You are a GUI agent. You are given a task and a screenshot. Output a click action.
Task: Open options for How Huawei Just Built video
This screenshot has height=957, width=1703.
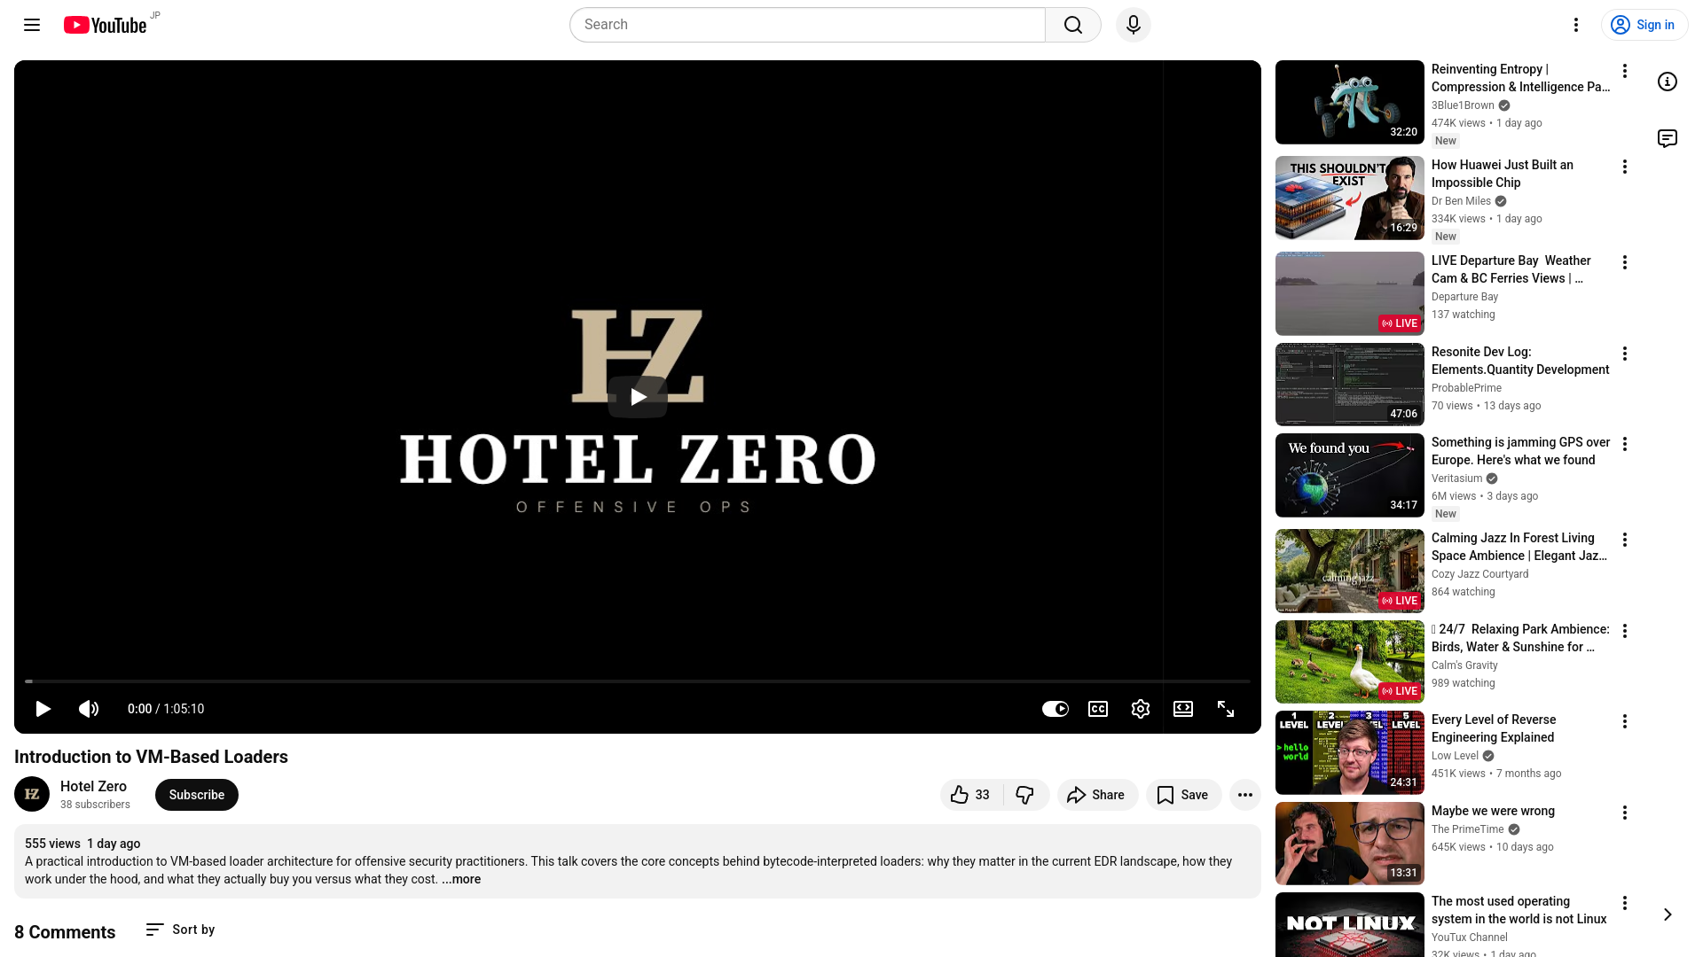1625,167
